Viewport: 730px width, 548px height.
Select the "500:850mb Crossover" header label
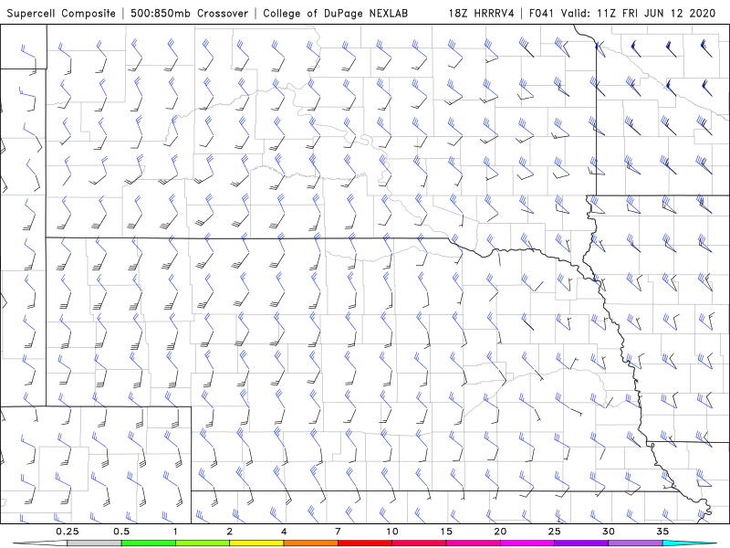point(190,14)
